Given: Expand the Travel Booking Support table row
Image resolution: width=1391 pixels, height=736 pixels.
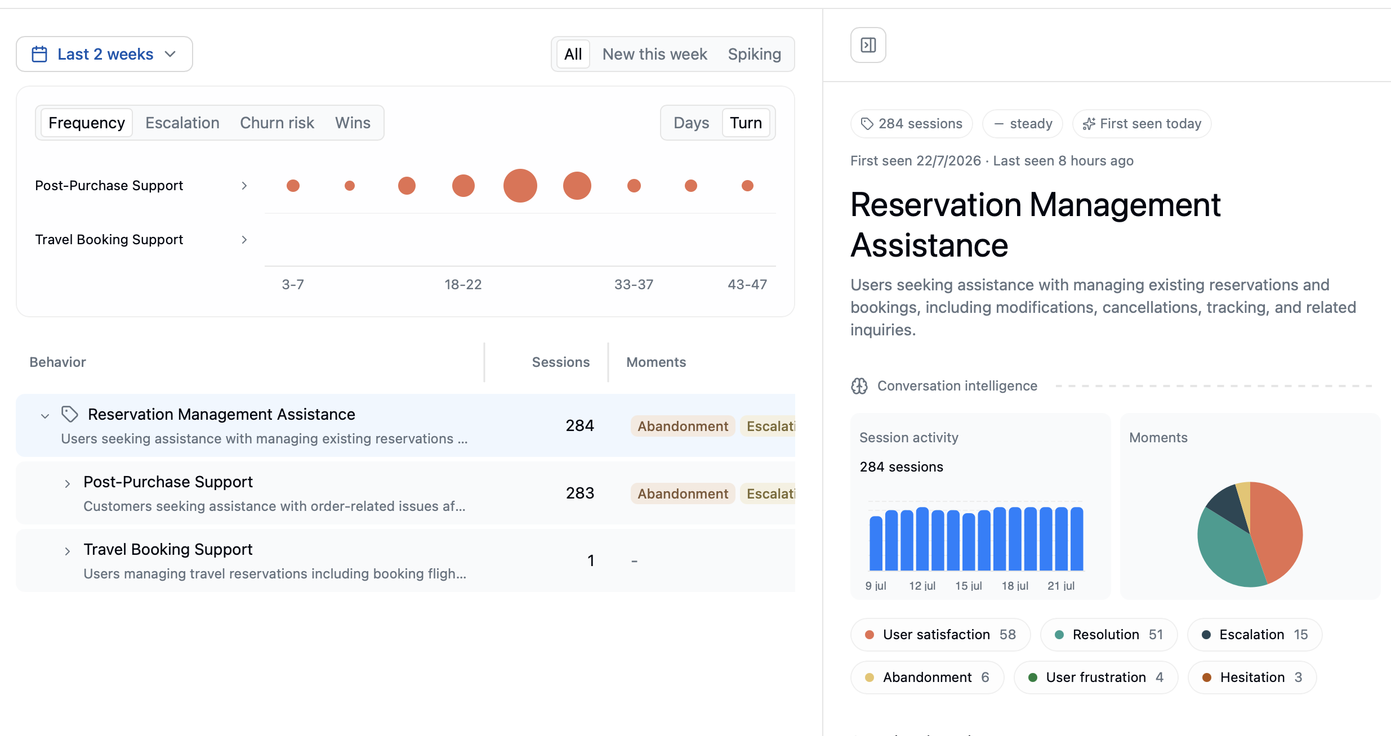Looking at the screenshot, I should [67, 551].
